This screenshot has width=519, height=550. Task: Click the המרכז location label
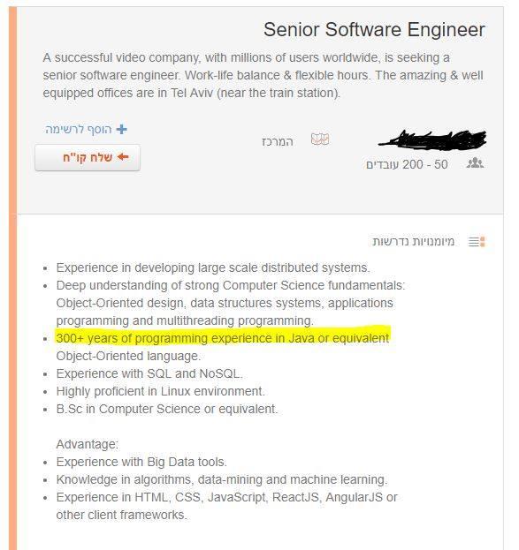tap(278, 142)
